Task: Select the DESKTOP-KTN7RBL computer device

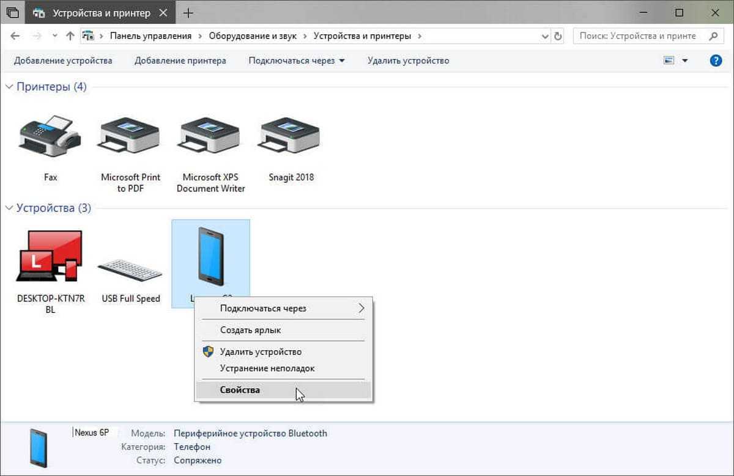Action: click(50, 257)
